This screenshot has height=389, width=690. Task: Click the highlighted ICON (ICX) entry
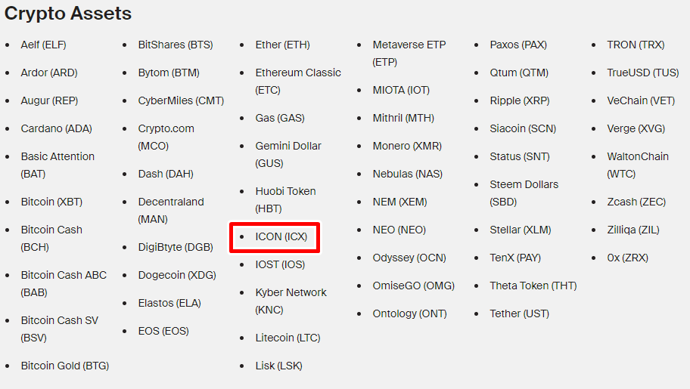pos(281,237)
